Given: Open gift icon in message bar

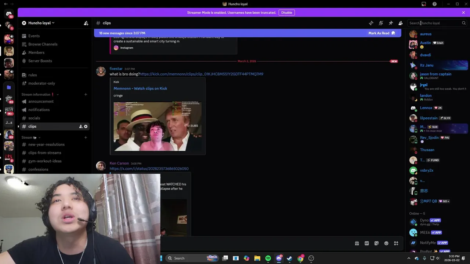Looking at the screenshot, I should click(x=357, y=243).
